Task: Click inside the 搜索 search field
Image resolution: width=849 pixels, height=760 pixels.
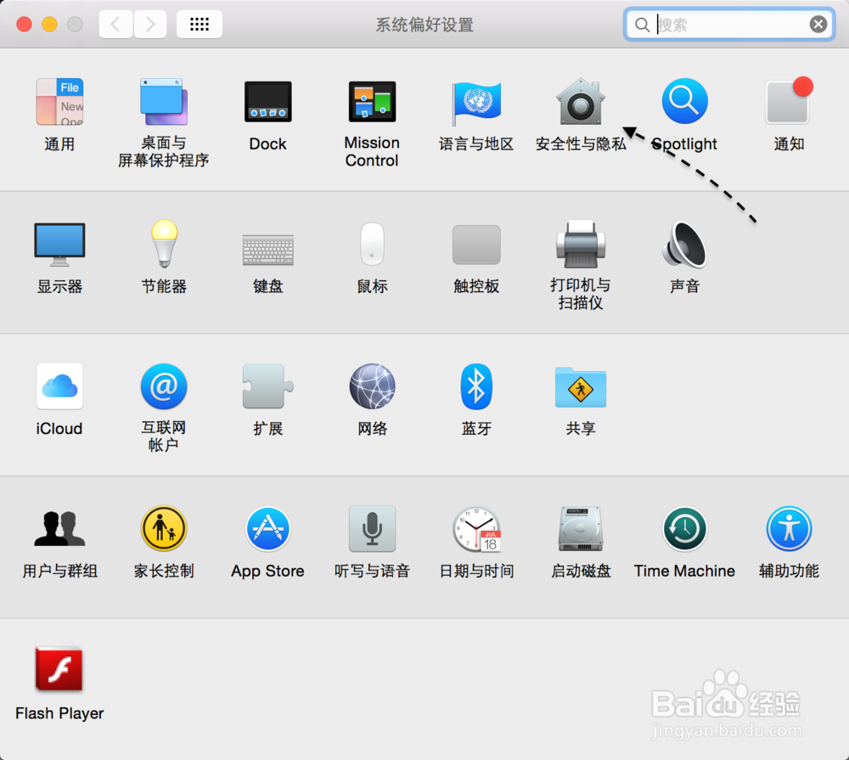Action: [x=728, y=24]
